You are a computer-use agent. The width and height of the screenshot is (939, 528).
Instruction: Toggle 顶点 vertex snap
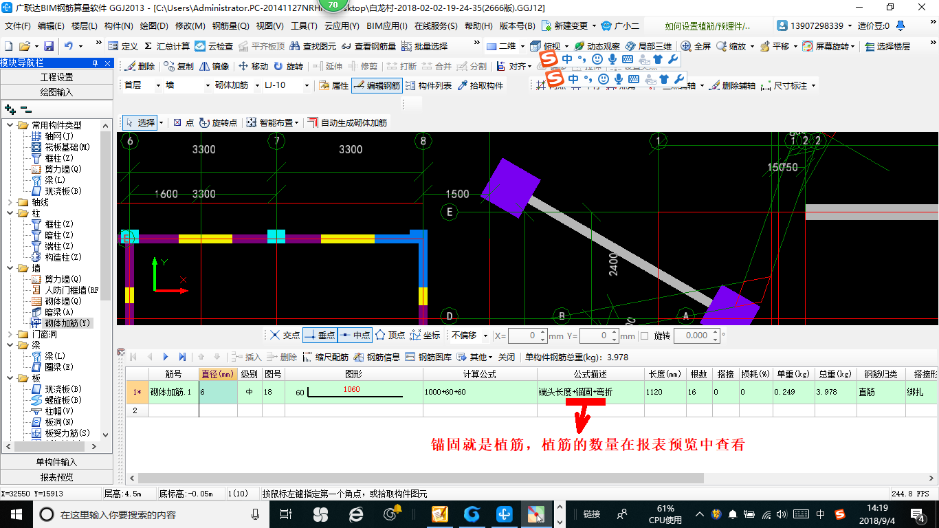pyautogui.click(x=390, y=335)
